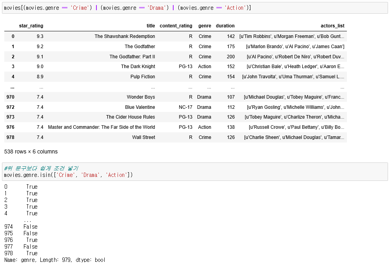Click Ryan Gosling actors list cell
Screen dimensions: 390x265
coord(296,107)
